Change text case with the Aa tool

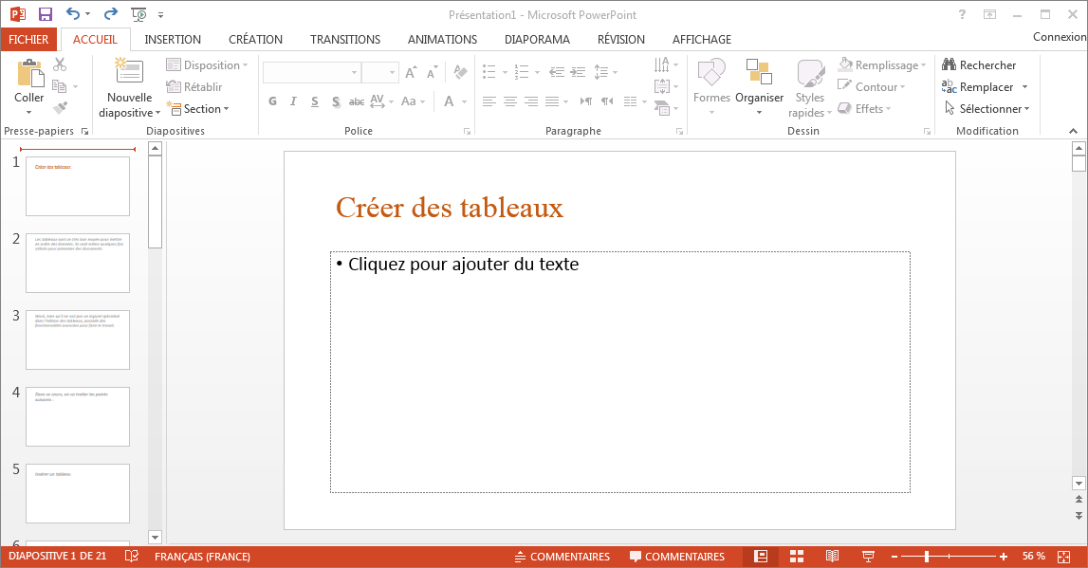pyautogui.click(x=408, y=101)
